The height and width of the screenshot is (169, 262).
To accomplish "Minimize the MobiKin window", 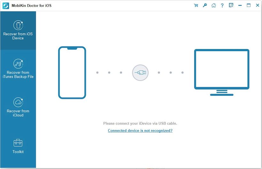I will [x=240, y=5].
